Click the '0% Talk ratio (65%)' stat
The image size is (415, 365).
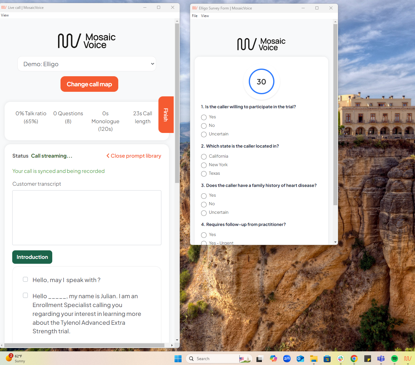31,117
